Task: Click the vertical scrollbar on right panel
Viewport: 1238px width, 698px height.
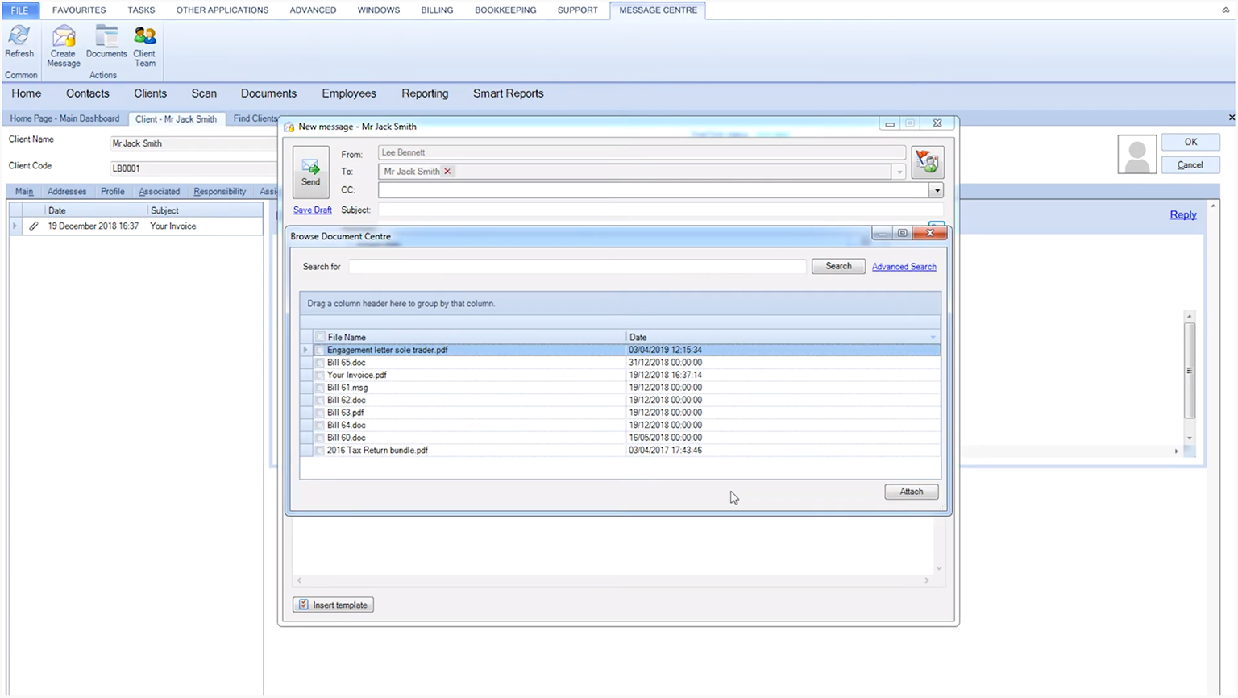Action: pos(1189,371)
